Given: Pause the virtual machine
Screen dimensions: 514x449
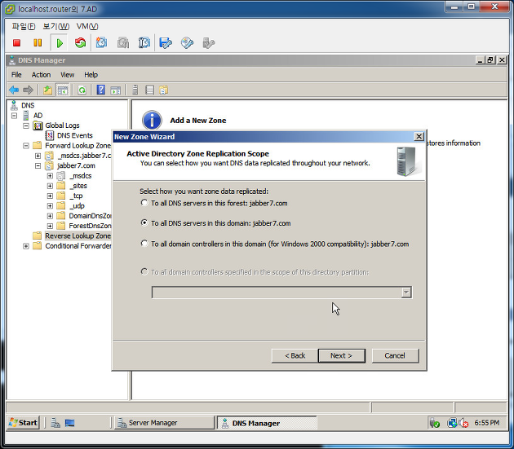Looking at the screenshot, I should [38, 43].
